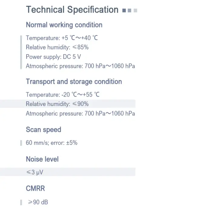Click the Power supply: DC 5 V line
This screenshot has width=212, height=212.
pyautogui.click(x=53, y=57)
